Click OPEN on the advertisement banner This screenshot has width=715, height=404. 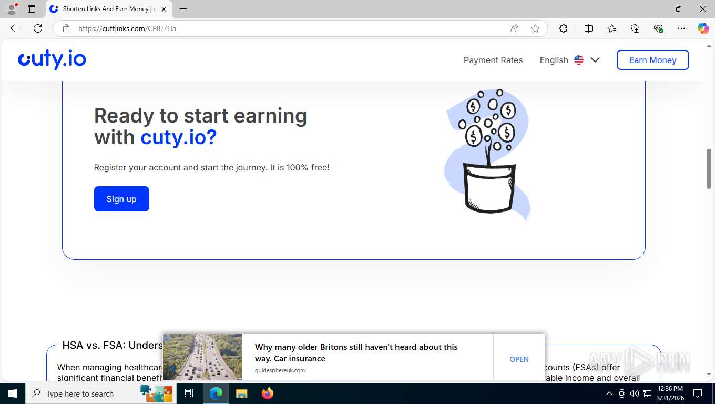pyautogui.click(x=519, y=359)
